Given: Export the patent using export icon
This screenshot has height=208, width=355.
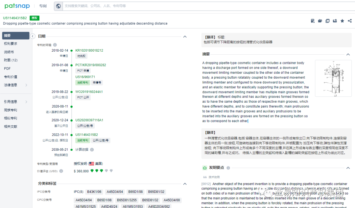Looking at the screenshot, I should tap(335, 21).
